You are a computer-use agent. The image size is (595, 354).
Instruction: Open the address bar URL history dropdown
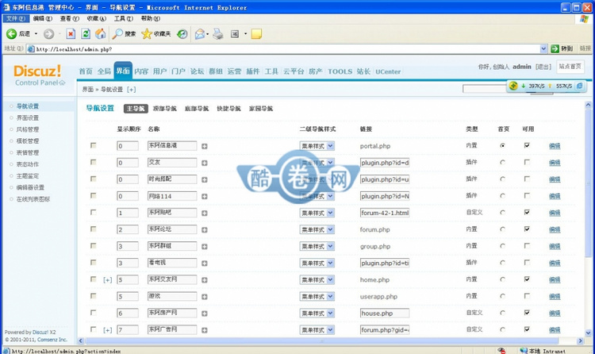click(x=543, y=48)
